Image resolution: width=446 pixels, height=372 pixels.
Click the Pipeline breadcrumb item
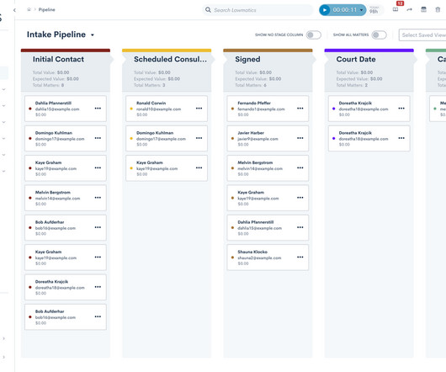(46, 9)
